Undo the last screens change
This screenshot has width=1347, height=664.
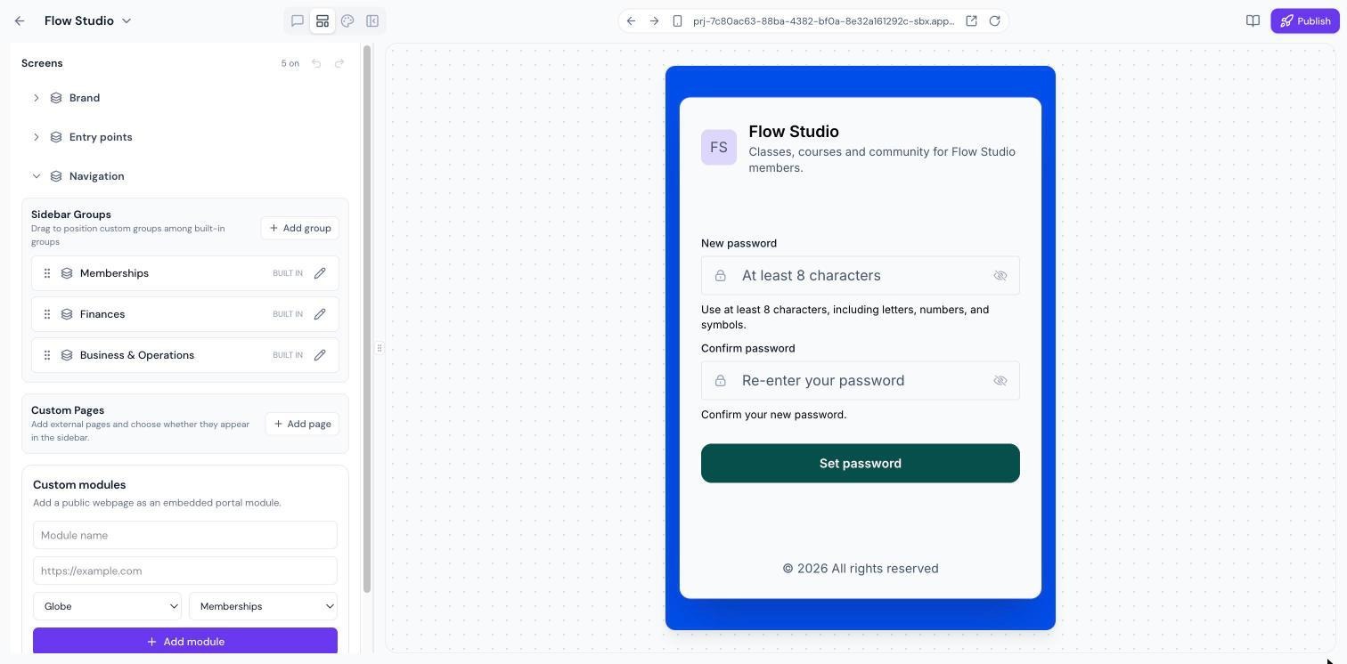tap(316, 63)
